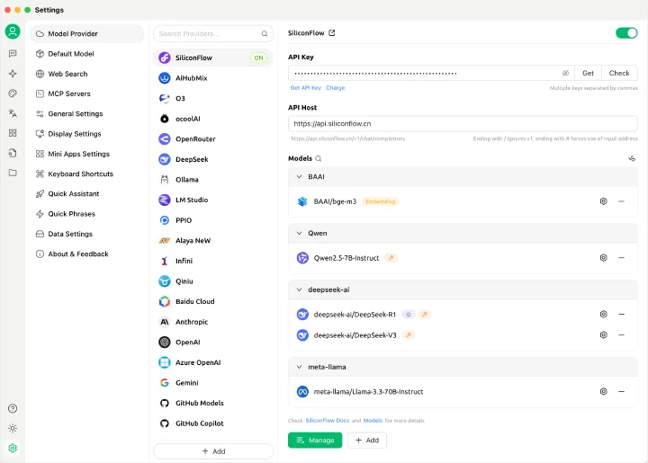Focus the Search Providers input field
The height and width of the screenshot is (463, 648).
click(x=213, y=34)
